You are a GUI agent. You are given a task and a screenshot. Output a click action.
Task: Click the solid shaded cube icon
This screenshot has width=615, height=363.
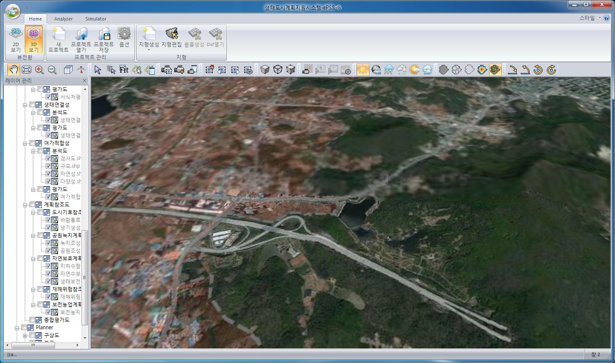265,70
